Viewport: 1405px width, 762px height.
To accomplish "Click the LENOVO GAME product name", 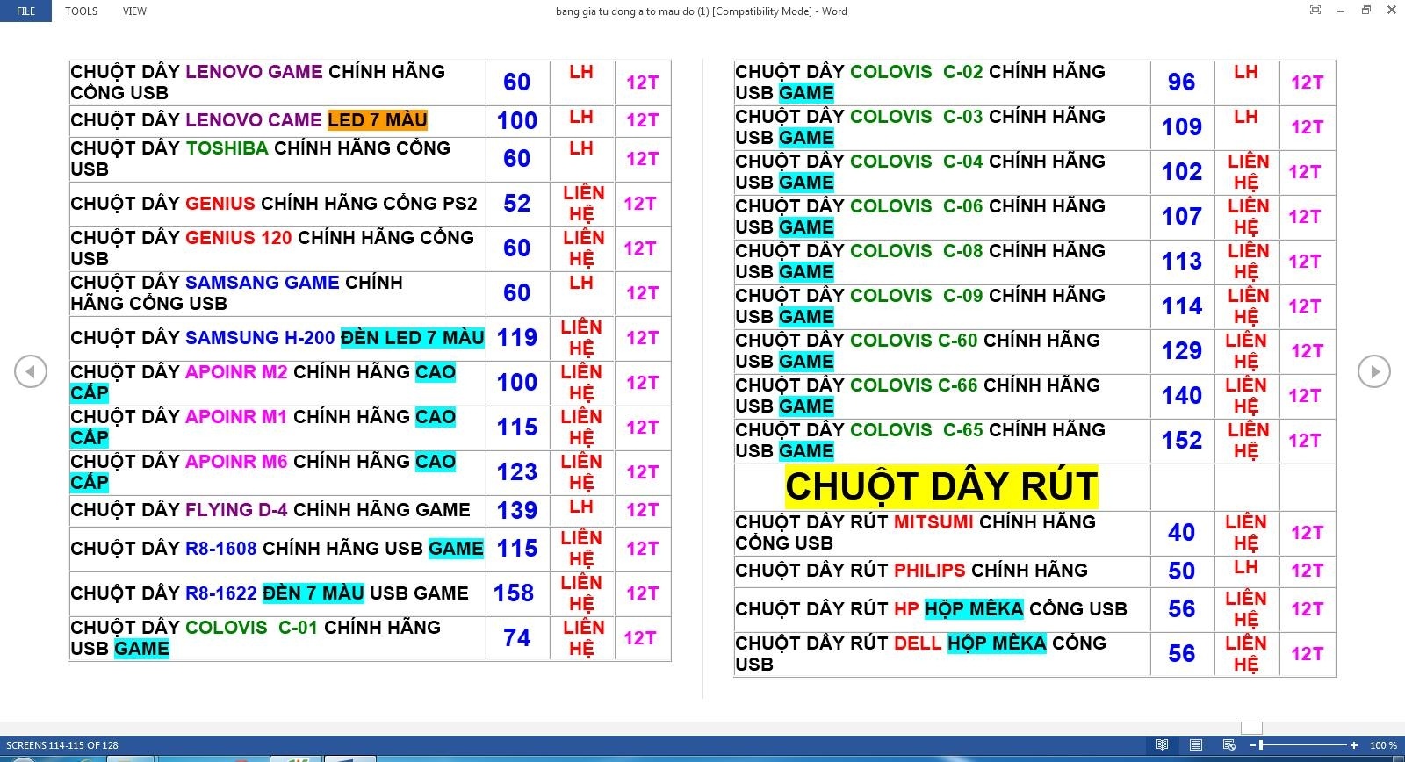I will click(254, 72).
